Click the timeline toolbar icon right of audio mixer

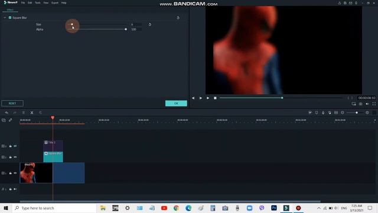(336, 112)
